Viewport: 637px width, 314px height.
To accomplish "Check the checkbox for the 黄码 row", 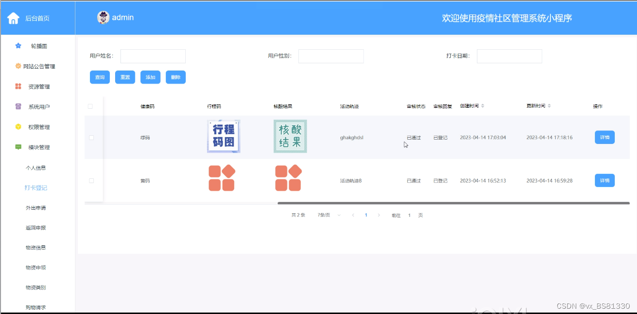I will [91, 181].
